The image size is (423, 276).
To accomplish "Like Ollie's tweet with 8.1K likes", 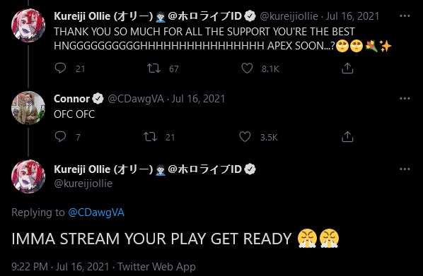I will point(247,68).
